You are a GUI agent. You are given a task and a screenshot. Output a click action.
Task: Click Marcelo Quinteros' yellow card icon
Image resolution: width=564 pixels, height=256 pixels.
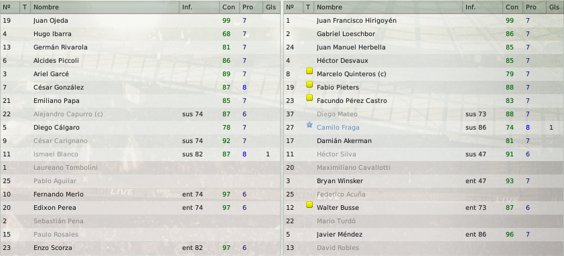[309, 71]
